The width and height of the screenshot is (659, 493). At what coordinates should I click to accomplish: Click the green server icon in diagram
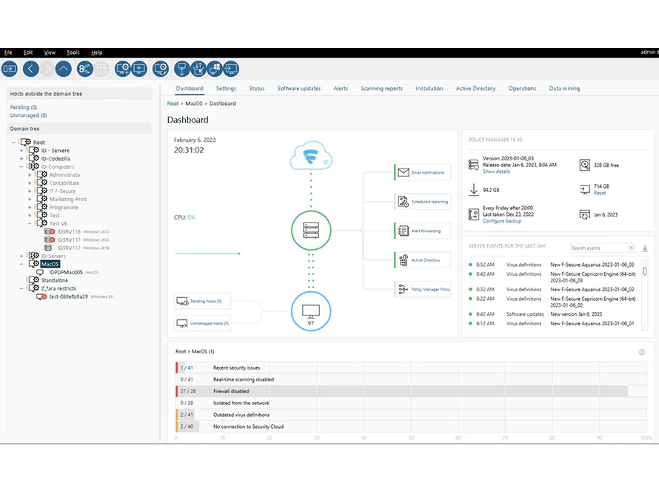coord(310,231)
